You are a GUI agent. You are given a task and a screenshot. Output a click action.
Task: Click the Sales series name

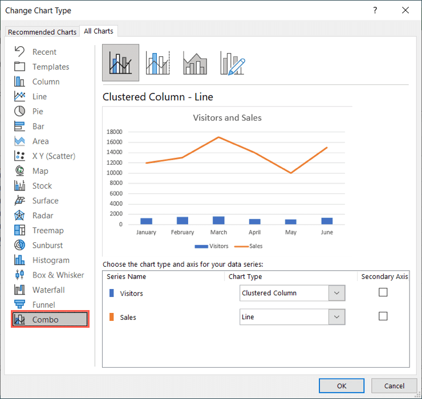tap(128, 317)
